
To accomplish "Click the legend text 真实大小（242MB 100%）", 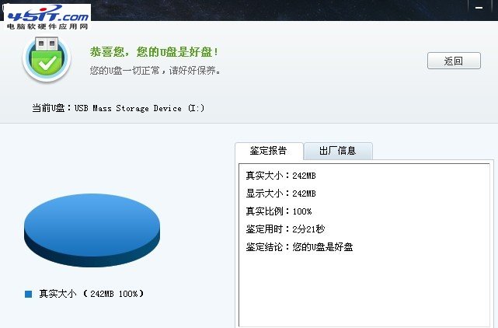I will (x=92, y=294).
